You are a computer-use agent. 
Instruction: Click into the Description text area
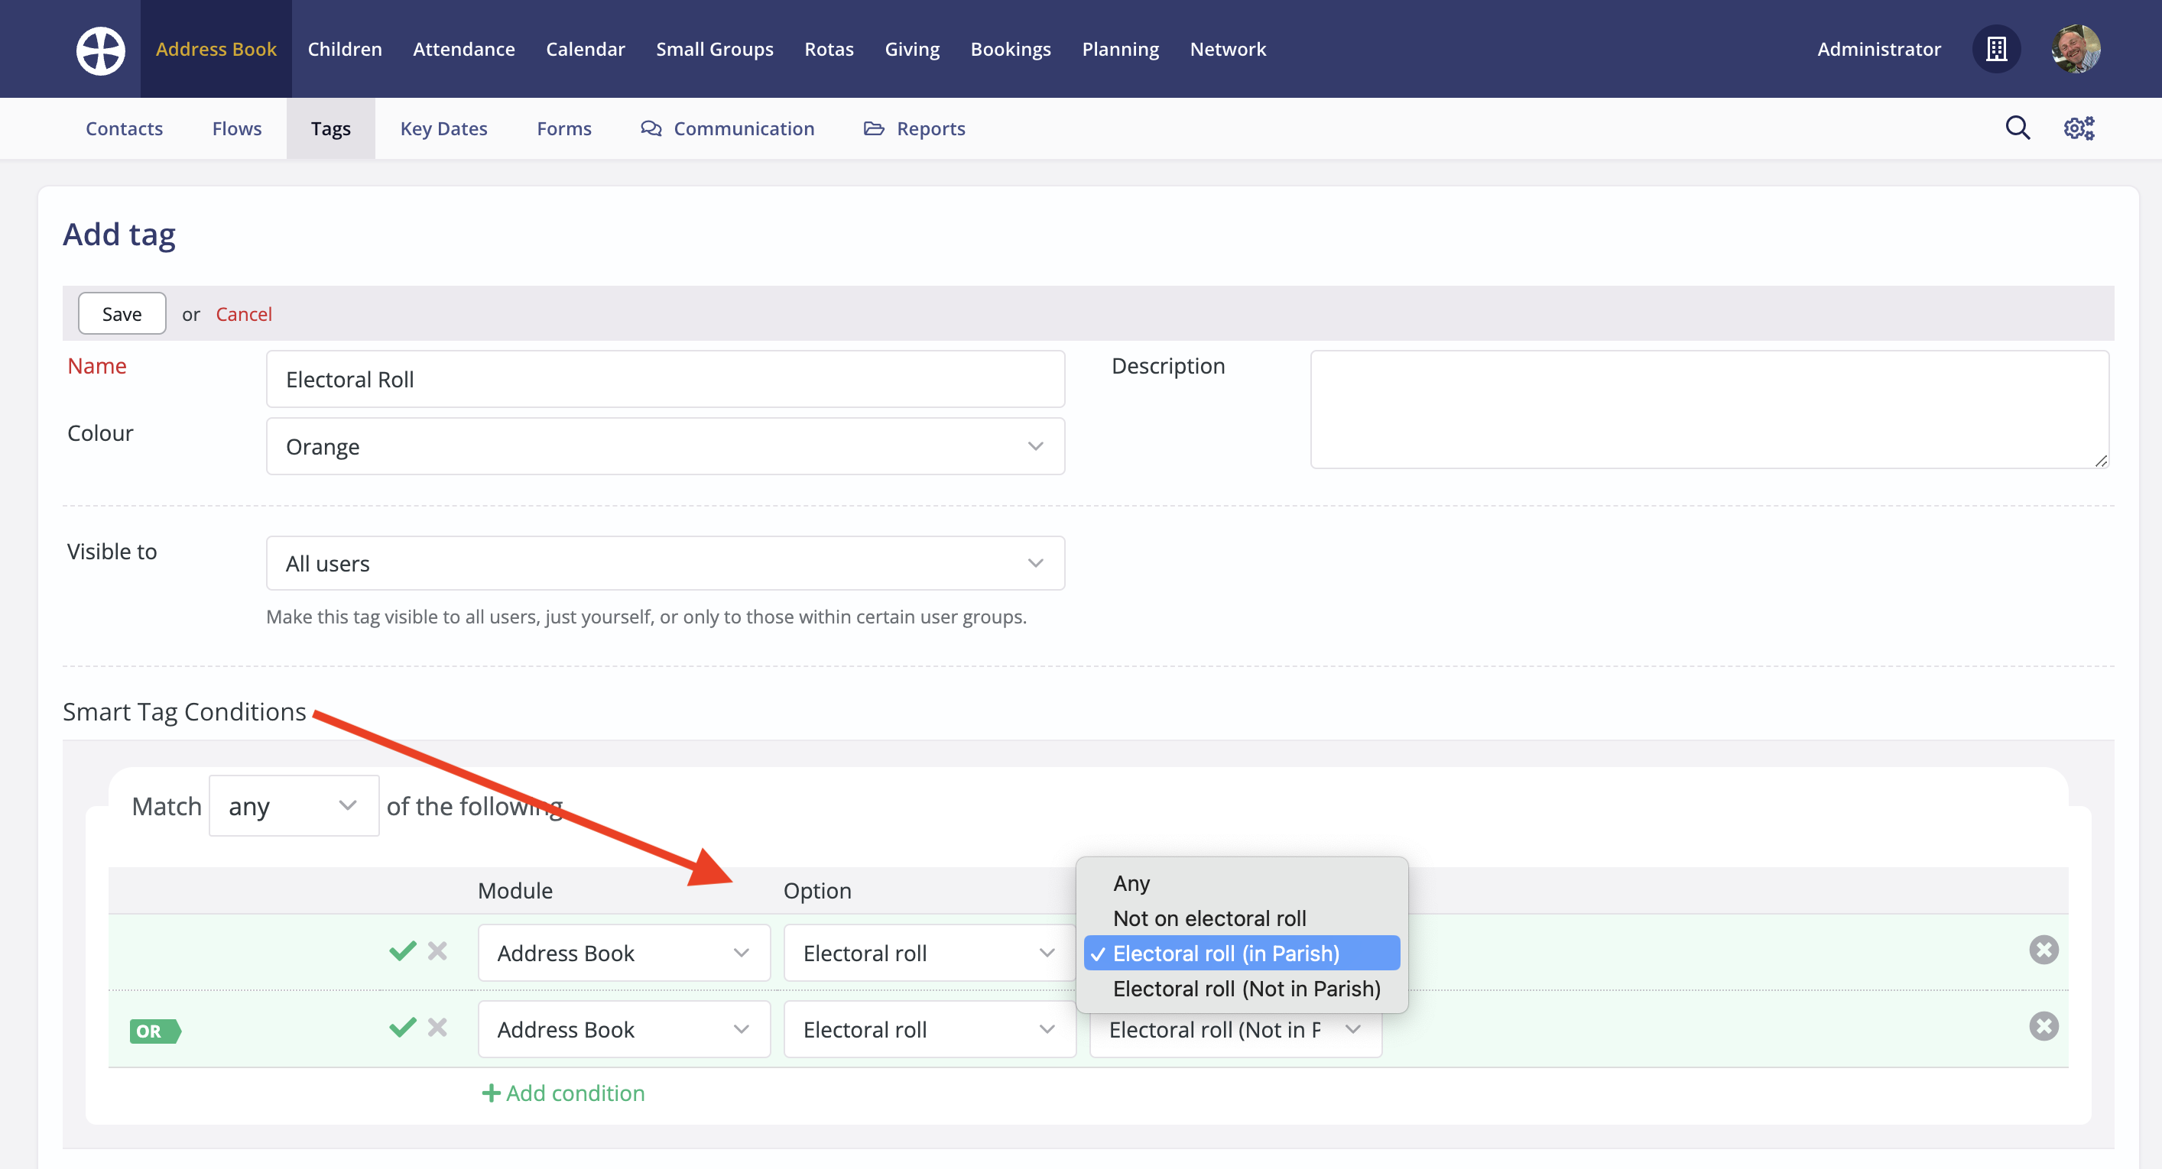(x=1709, y=410)
